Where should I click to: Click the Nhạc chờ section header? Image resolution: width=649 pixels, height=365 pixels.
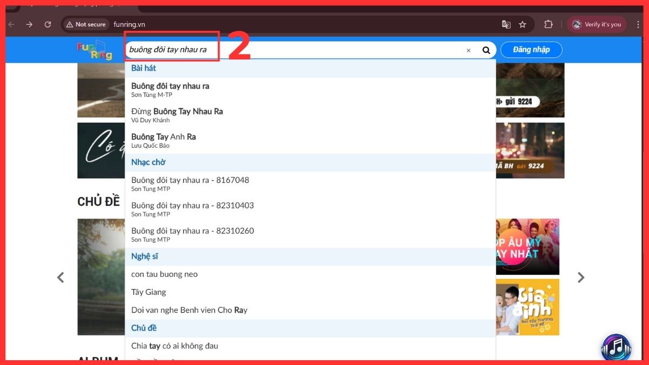[310, 162]
